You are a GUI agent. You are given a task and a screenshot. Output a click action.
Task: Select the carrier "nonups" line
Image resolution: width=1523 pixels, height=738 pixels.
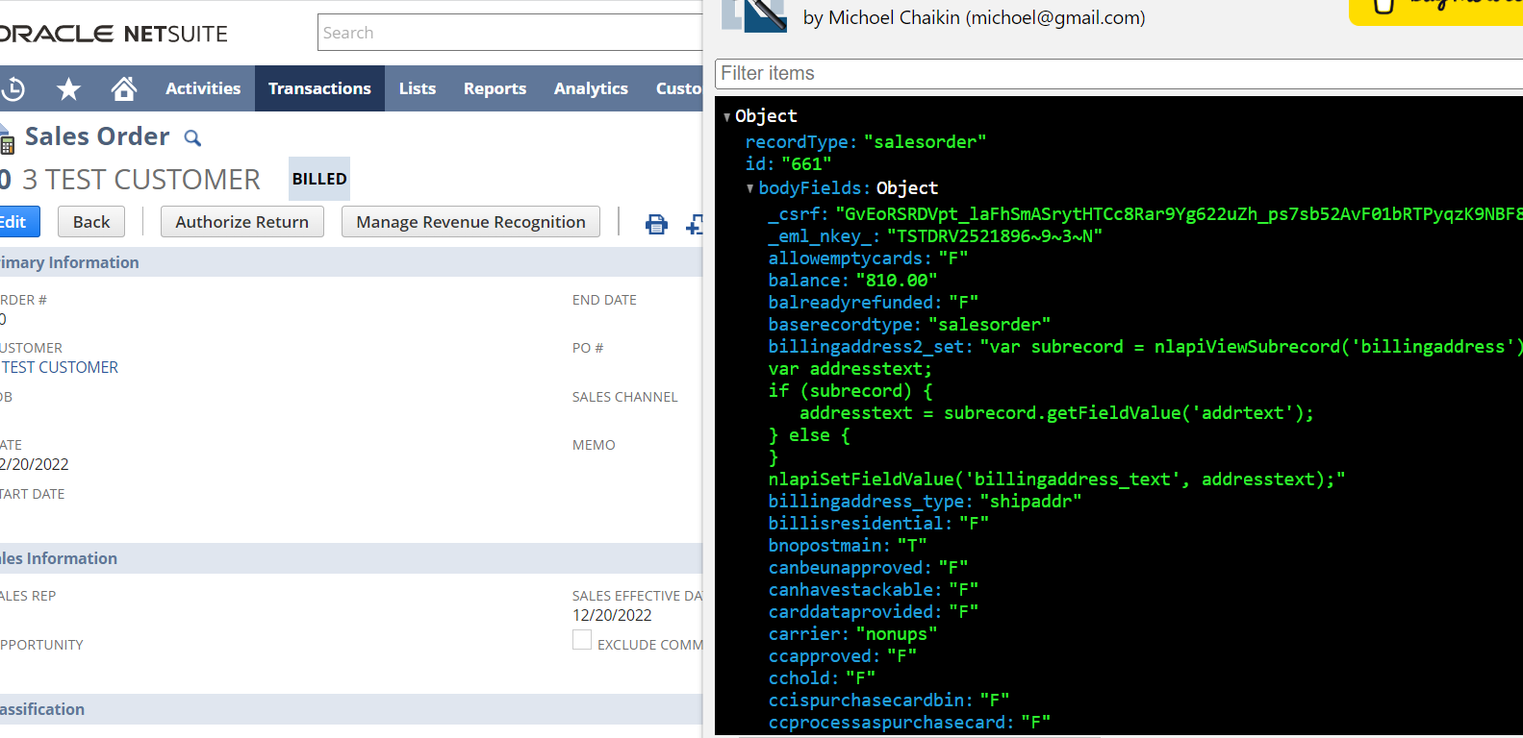point(852,634)
